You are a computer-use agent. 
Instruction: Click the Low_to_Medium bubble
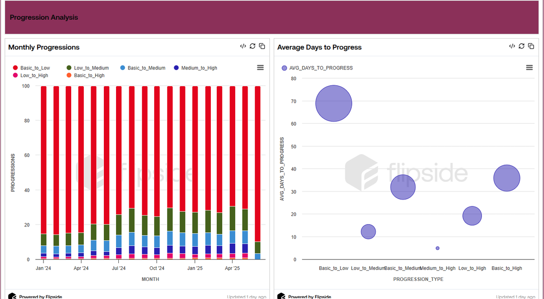[369, 232]
